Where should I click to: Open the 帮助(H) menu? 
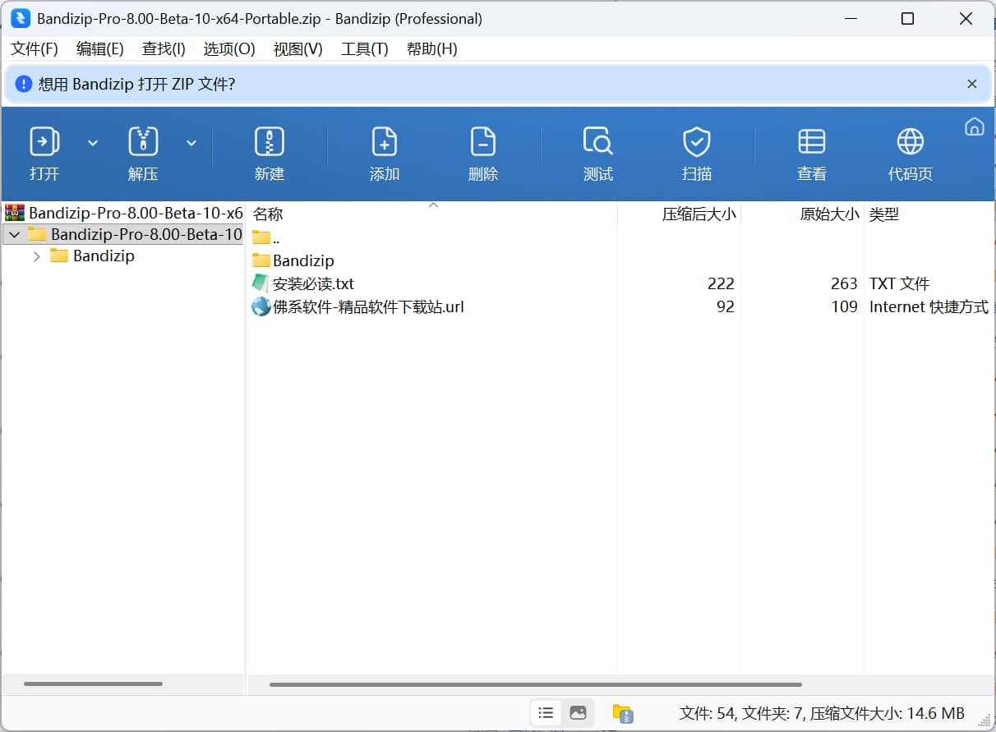(x=431, y=49)
